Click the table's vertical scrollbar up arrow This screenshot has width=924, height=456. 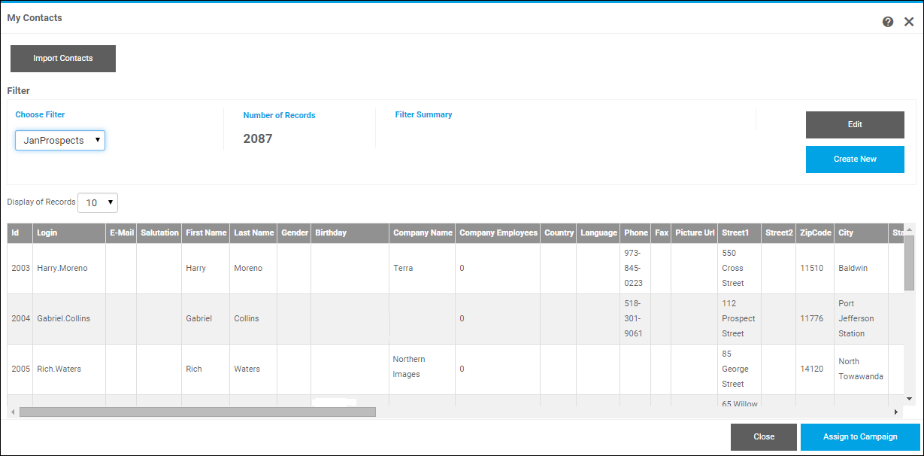[909, 230]
